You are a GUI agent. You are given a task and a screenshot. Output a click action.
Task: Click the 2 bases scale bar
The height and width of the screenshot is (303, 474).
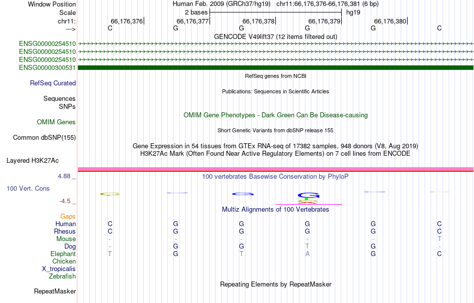(275, 12)
